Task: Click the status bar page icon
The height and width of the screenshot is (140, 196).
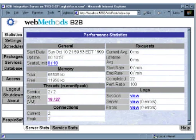Action: [x=3, y=137]
